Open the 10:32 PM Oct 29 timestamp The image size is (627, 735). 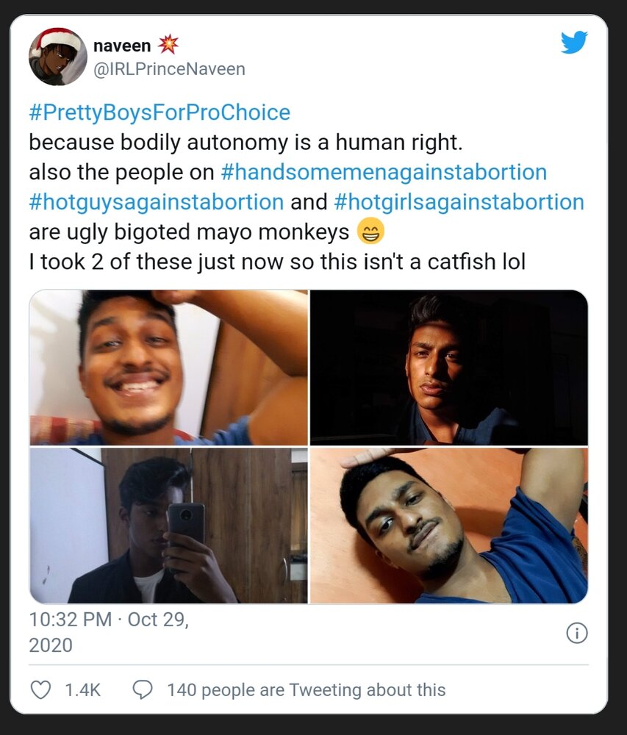pyautogui.click(x=109, y=632)
